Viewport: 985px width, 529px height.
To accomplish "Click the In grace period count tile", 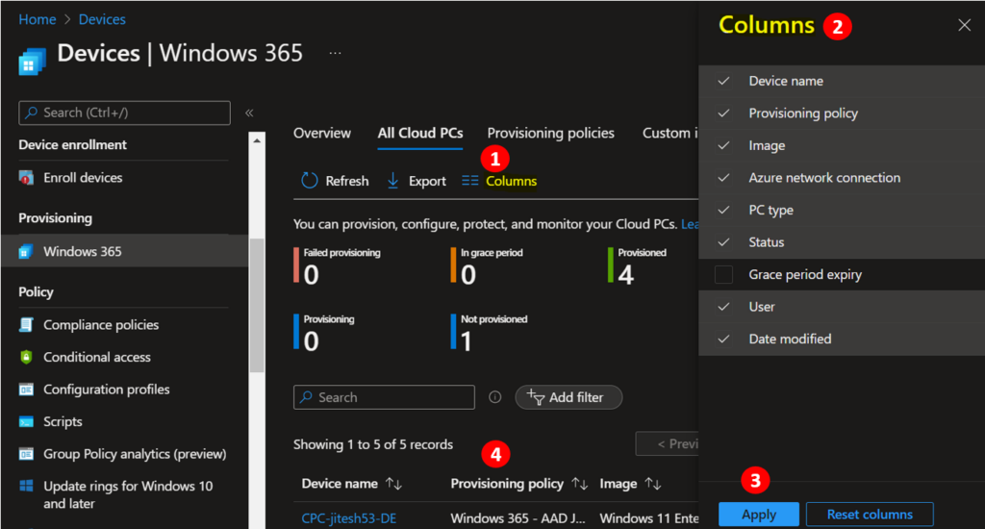I will click(488, 266).
